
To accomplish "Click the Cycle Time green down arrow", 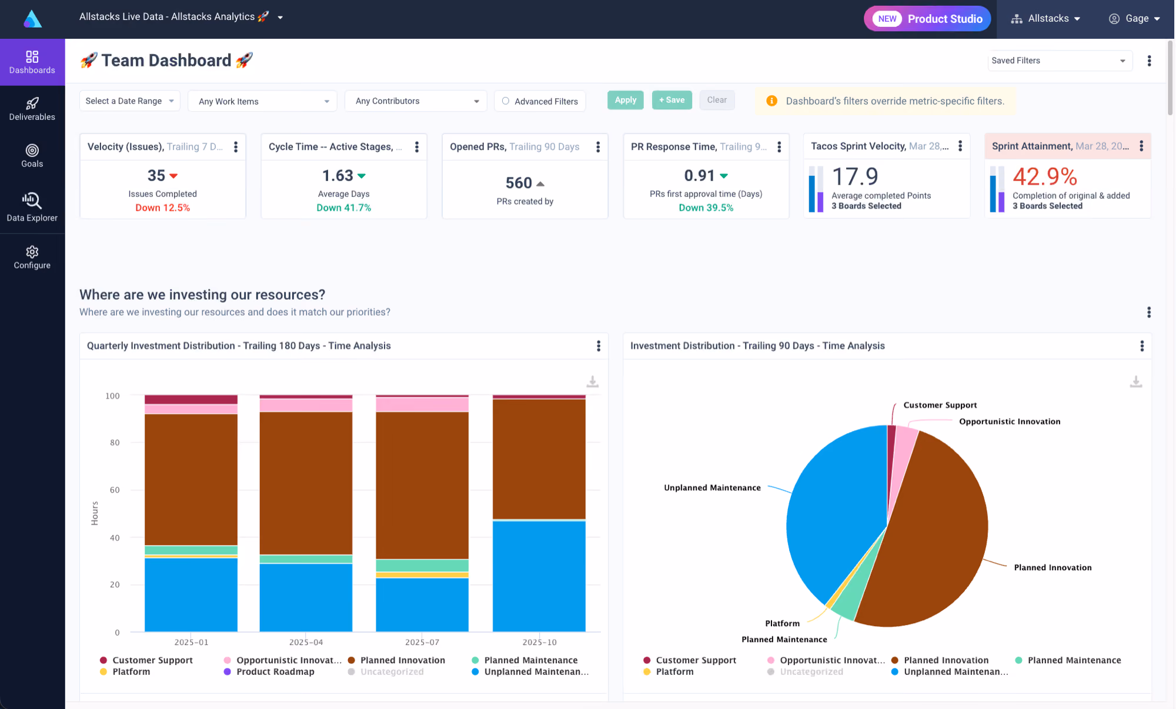I will click(362, 176).
